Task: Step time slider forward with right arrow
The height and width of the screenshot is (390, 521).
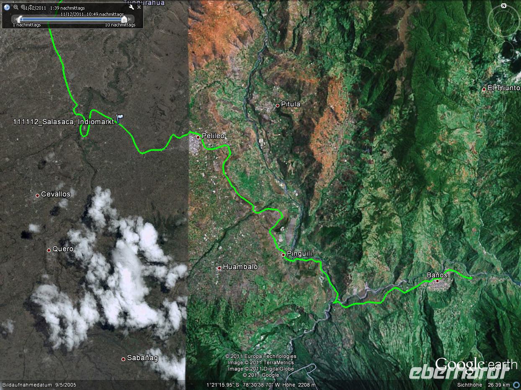Action: pyautogui.click(x=129, y=19)
